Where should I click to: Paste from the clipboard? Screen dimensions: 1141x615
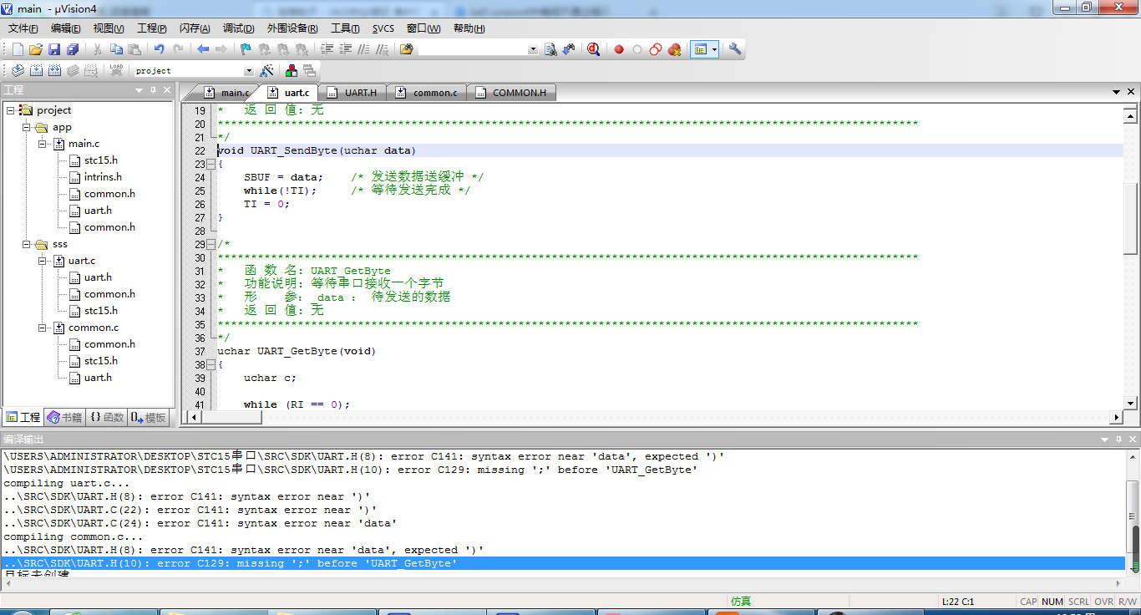click(134, 50)
